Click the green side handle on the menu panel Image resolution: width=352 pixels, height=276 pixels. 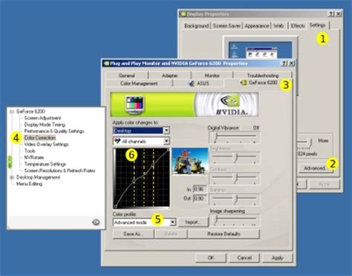point(10,162)
